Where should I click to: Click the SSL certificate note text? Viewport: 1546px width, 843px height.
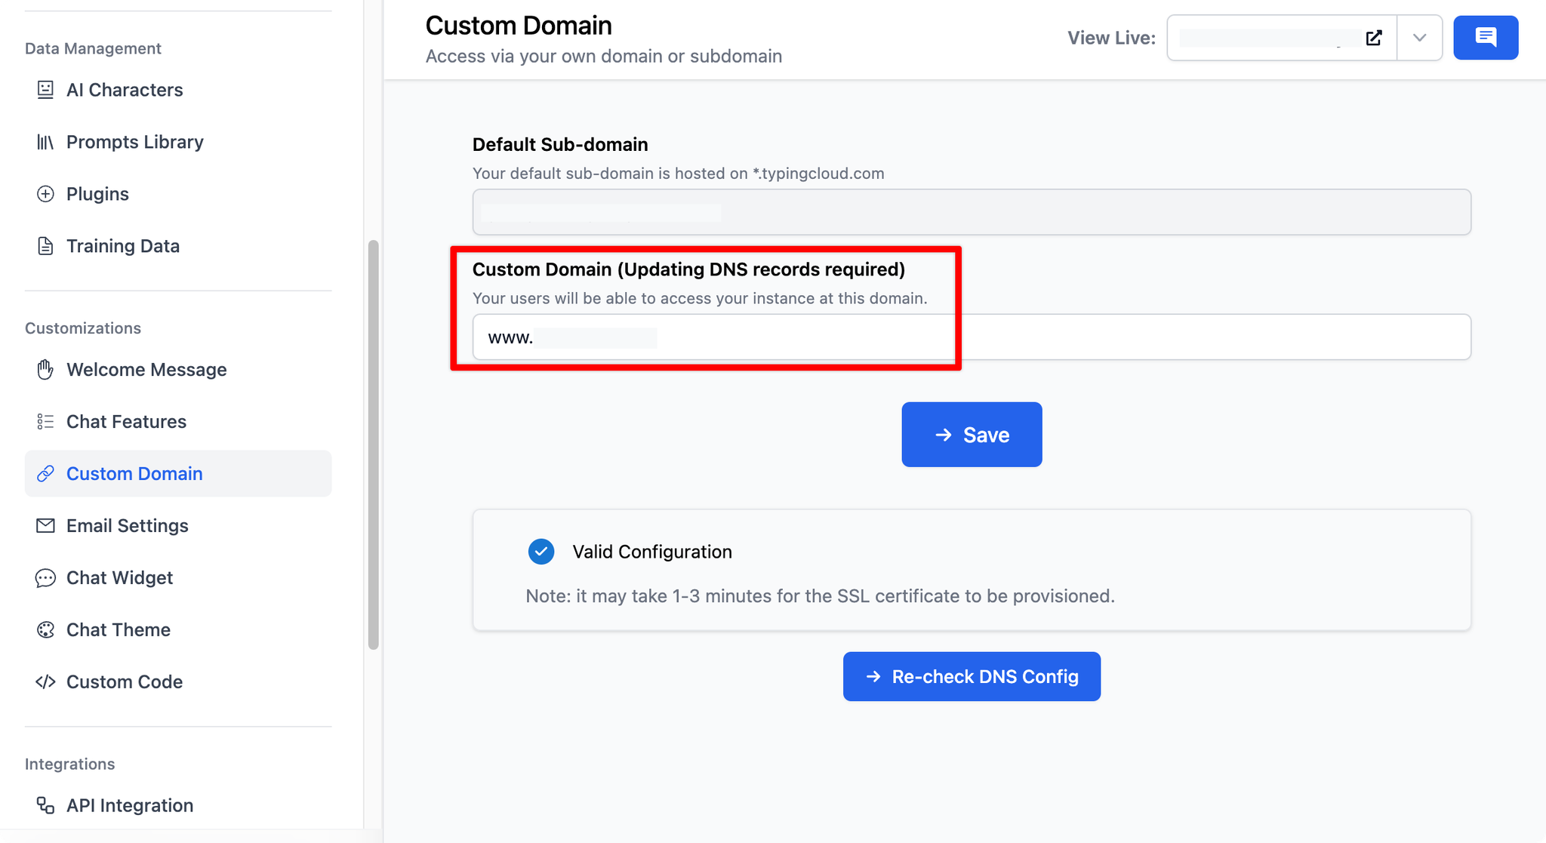click(x=820, y=596)
